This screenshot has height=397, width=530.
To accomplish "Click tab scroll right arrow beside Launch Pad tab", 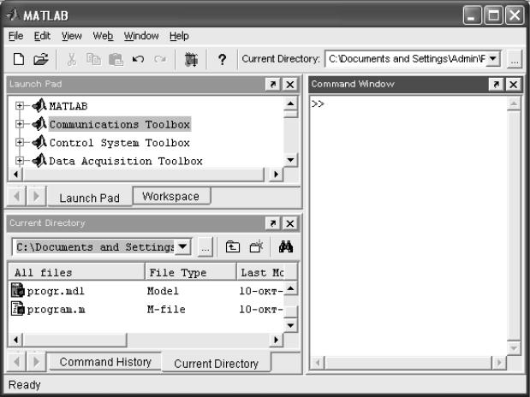I will pyautogui.click(x=36, y=196).
